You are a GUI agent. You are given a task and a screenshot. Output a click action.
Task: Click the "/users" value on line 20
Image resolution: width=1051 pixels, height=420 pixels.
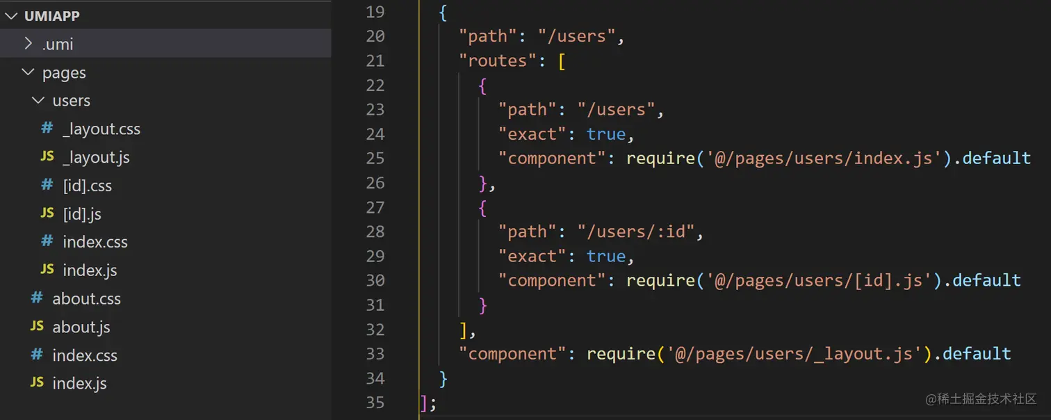point(577,36)
